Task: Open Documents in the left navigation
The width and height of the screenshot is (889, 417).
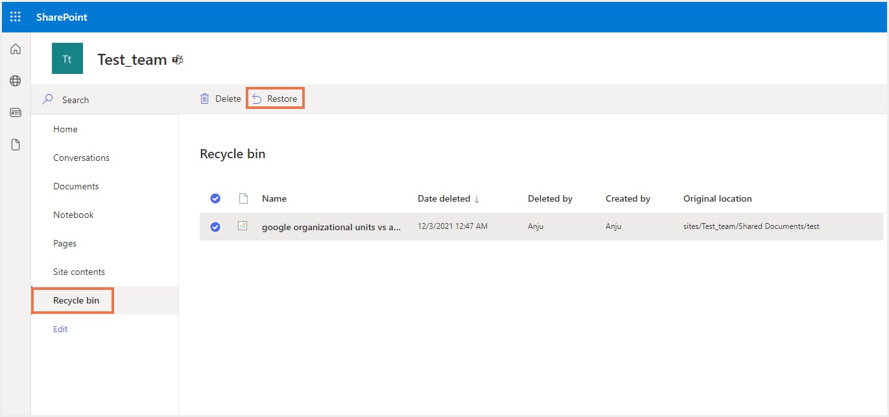Action: coord(76,186)
